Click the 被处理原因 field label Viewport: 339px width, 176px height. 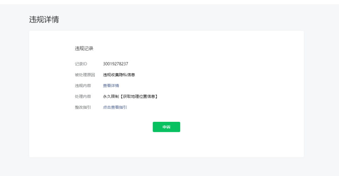[x=85, y=75]
